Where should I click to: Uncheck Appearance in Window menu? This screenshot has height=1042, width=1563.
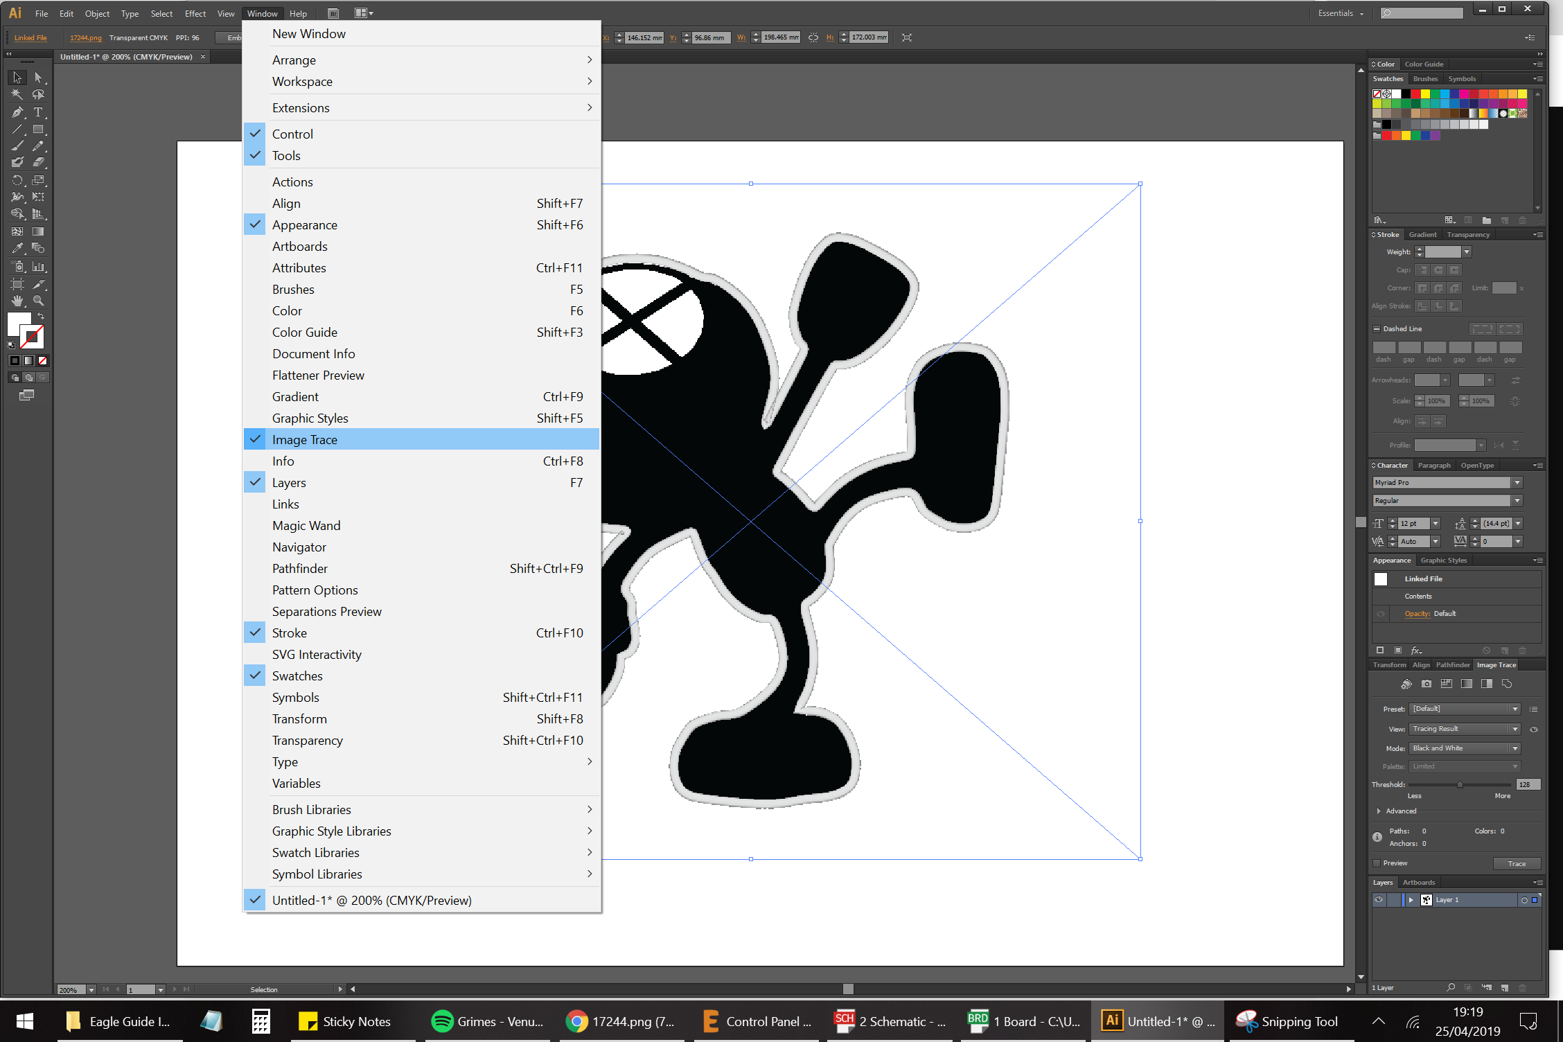click(421, 225)
